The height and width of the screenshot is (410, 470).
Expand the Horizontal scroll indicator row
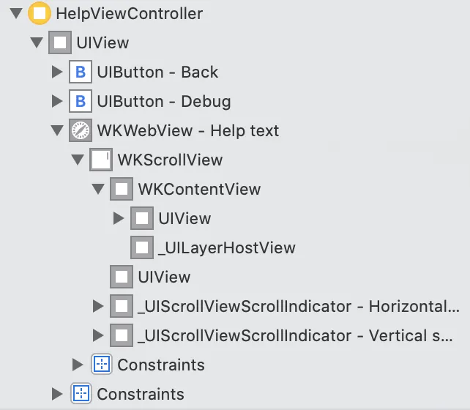coord(98,307)
